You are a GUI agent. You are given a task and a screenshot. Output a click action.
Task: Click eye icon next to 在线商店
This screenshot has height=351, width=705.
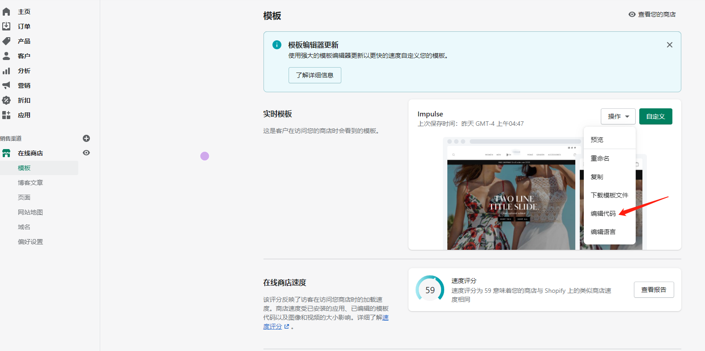[x=86, y=153]
